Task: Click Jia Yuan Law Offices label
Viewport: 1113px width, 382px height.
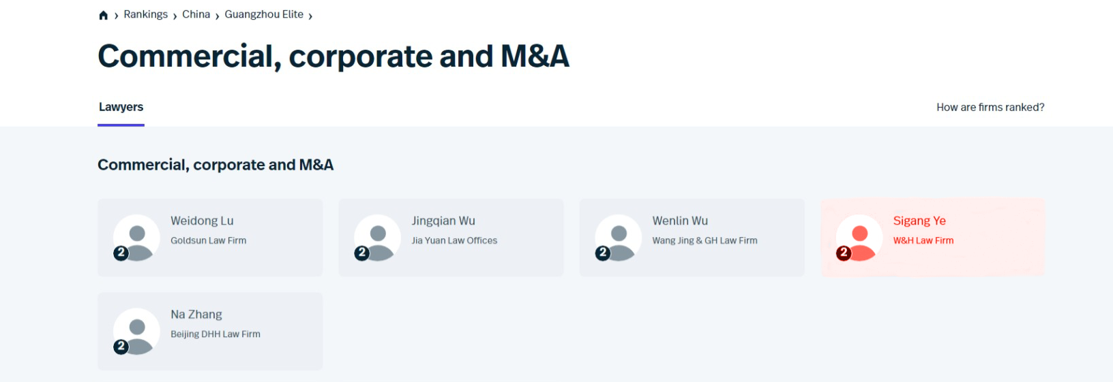Action: [454, 240]
